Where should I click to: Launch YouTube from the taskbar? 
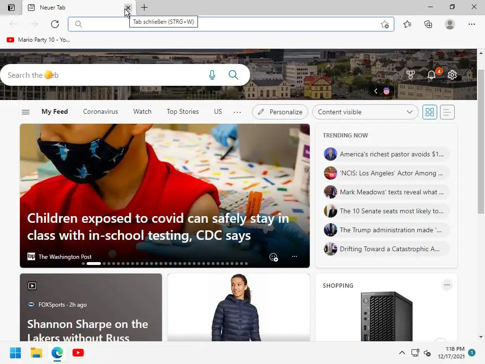(x=78, y=353)
